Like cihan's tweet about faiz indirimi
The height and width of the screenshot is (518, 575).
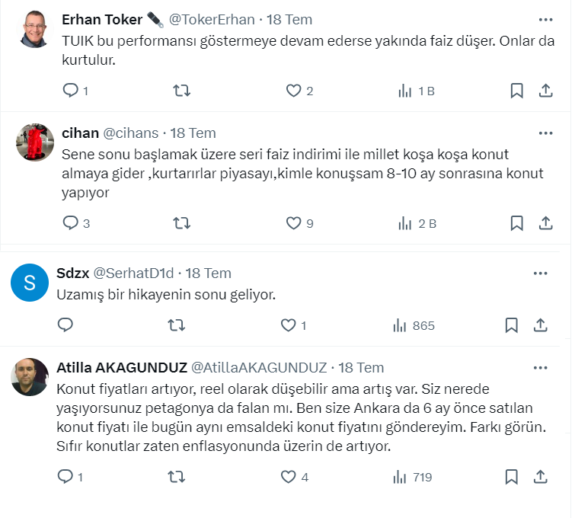[294, 223]
